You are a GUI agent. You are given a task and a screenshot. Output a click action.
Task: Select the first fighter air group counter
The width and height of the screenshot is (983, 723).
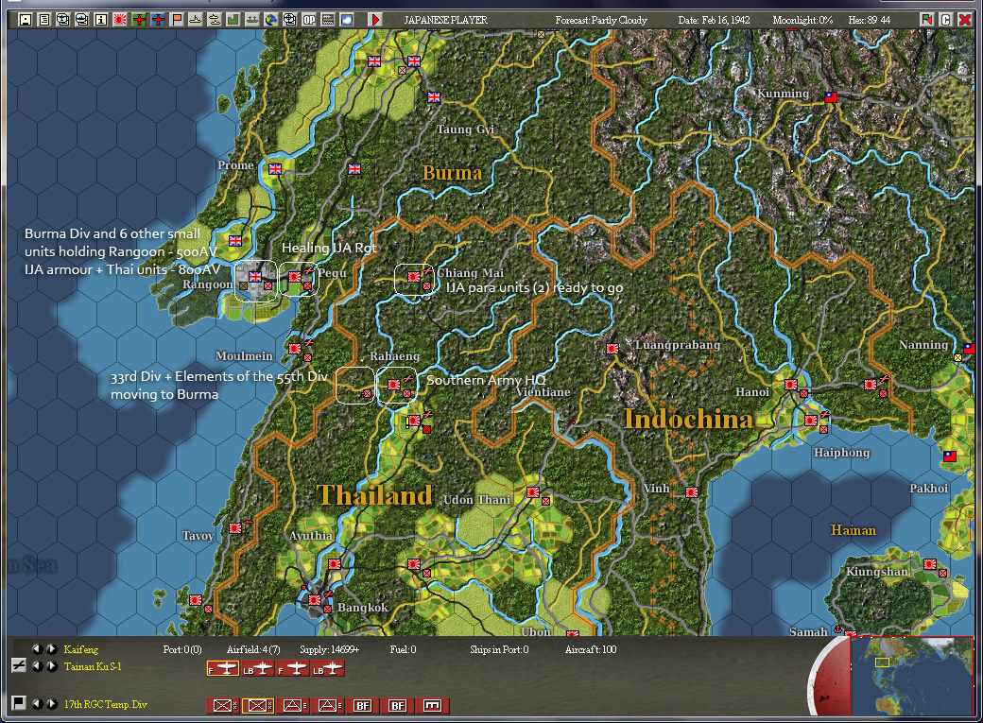pyautogui.click(x=222, y=669)
